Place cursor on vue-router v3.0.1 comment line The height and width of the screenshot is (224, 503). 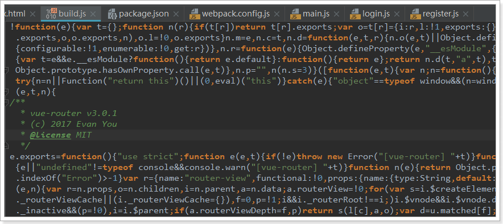(x=73, y=114)
